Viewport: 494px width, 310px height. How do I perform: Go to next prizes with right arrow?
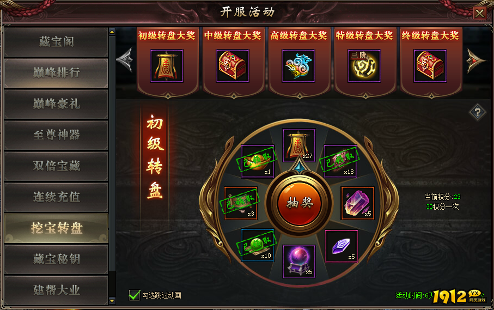(x=475, y=60)
